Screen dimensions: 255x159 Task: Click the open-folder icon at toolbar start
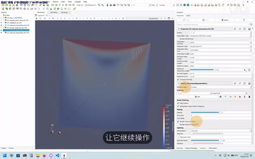(x=3, y=5)
